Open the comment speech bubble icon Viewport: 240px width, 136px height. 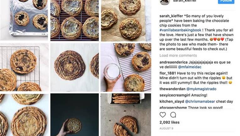point(173,115)
